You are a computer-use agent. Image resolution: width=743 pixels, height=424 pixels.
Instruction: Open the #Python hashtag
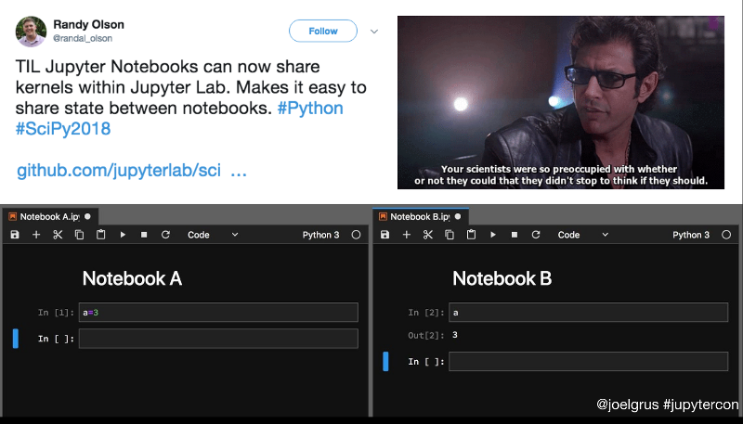click(310, 108)
